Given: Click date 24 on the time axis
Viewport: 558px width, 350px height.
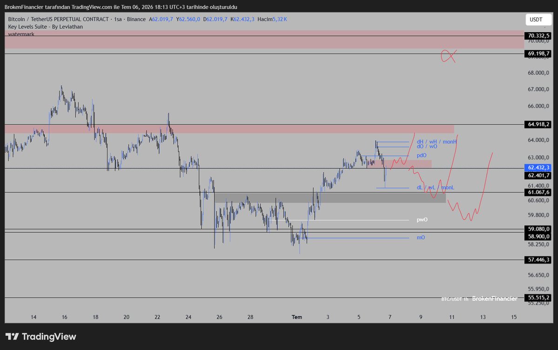Looking at the screenshot, I should click(x=188, y=317).
